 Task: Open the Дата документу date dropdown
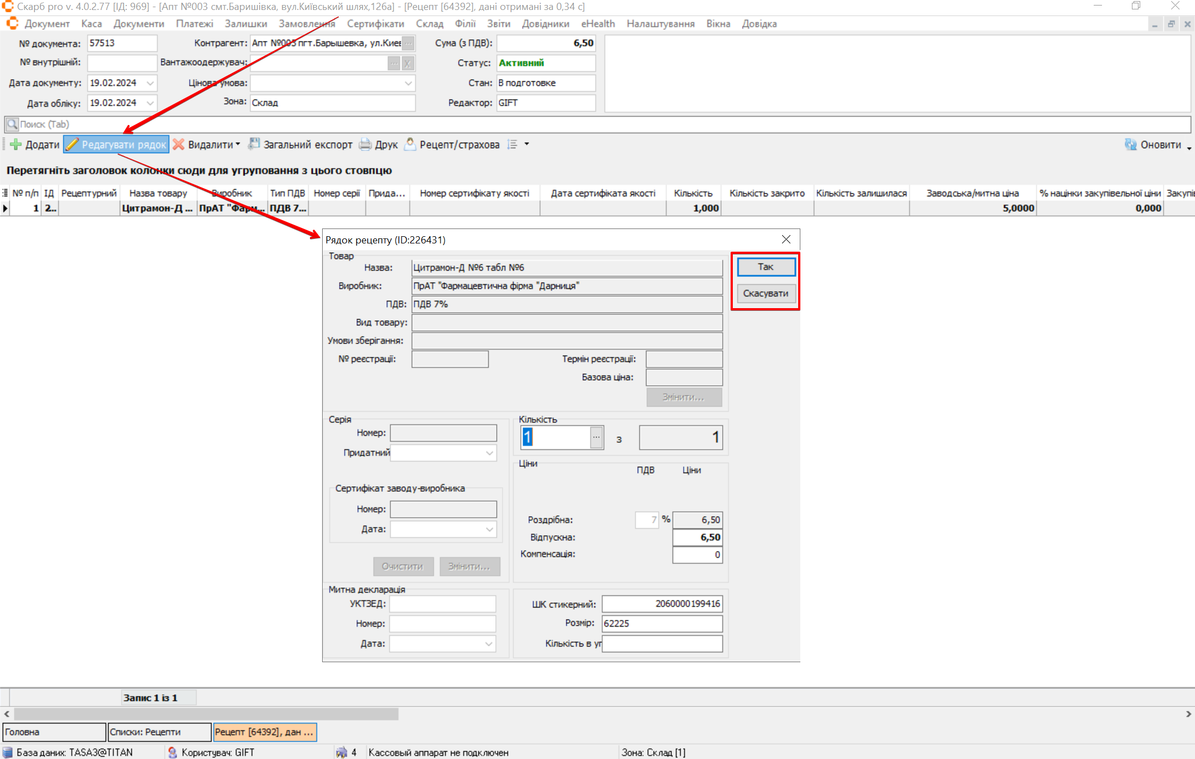click(150, 83)
